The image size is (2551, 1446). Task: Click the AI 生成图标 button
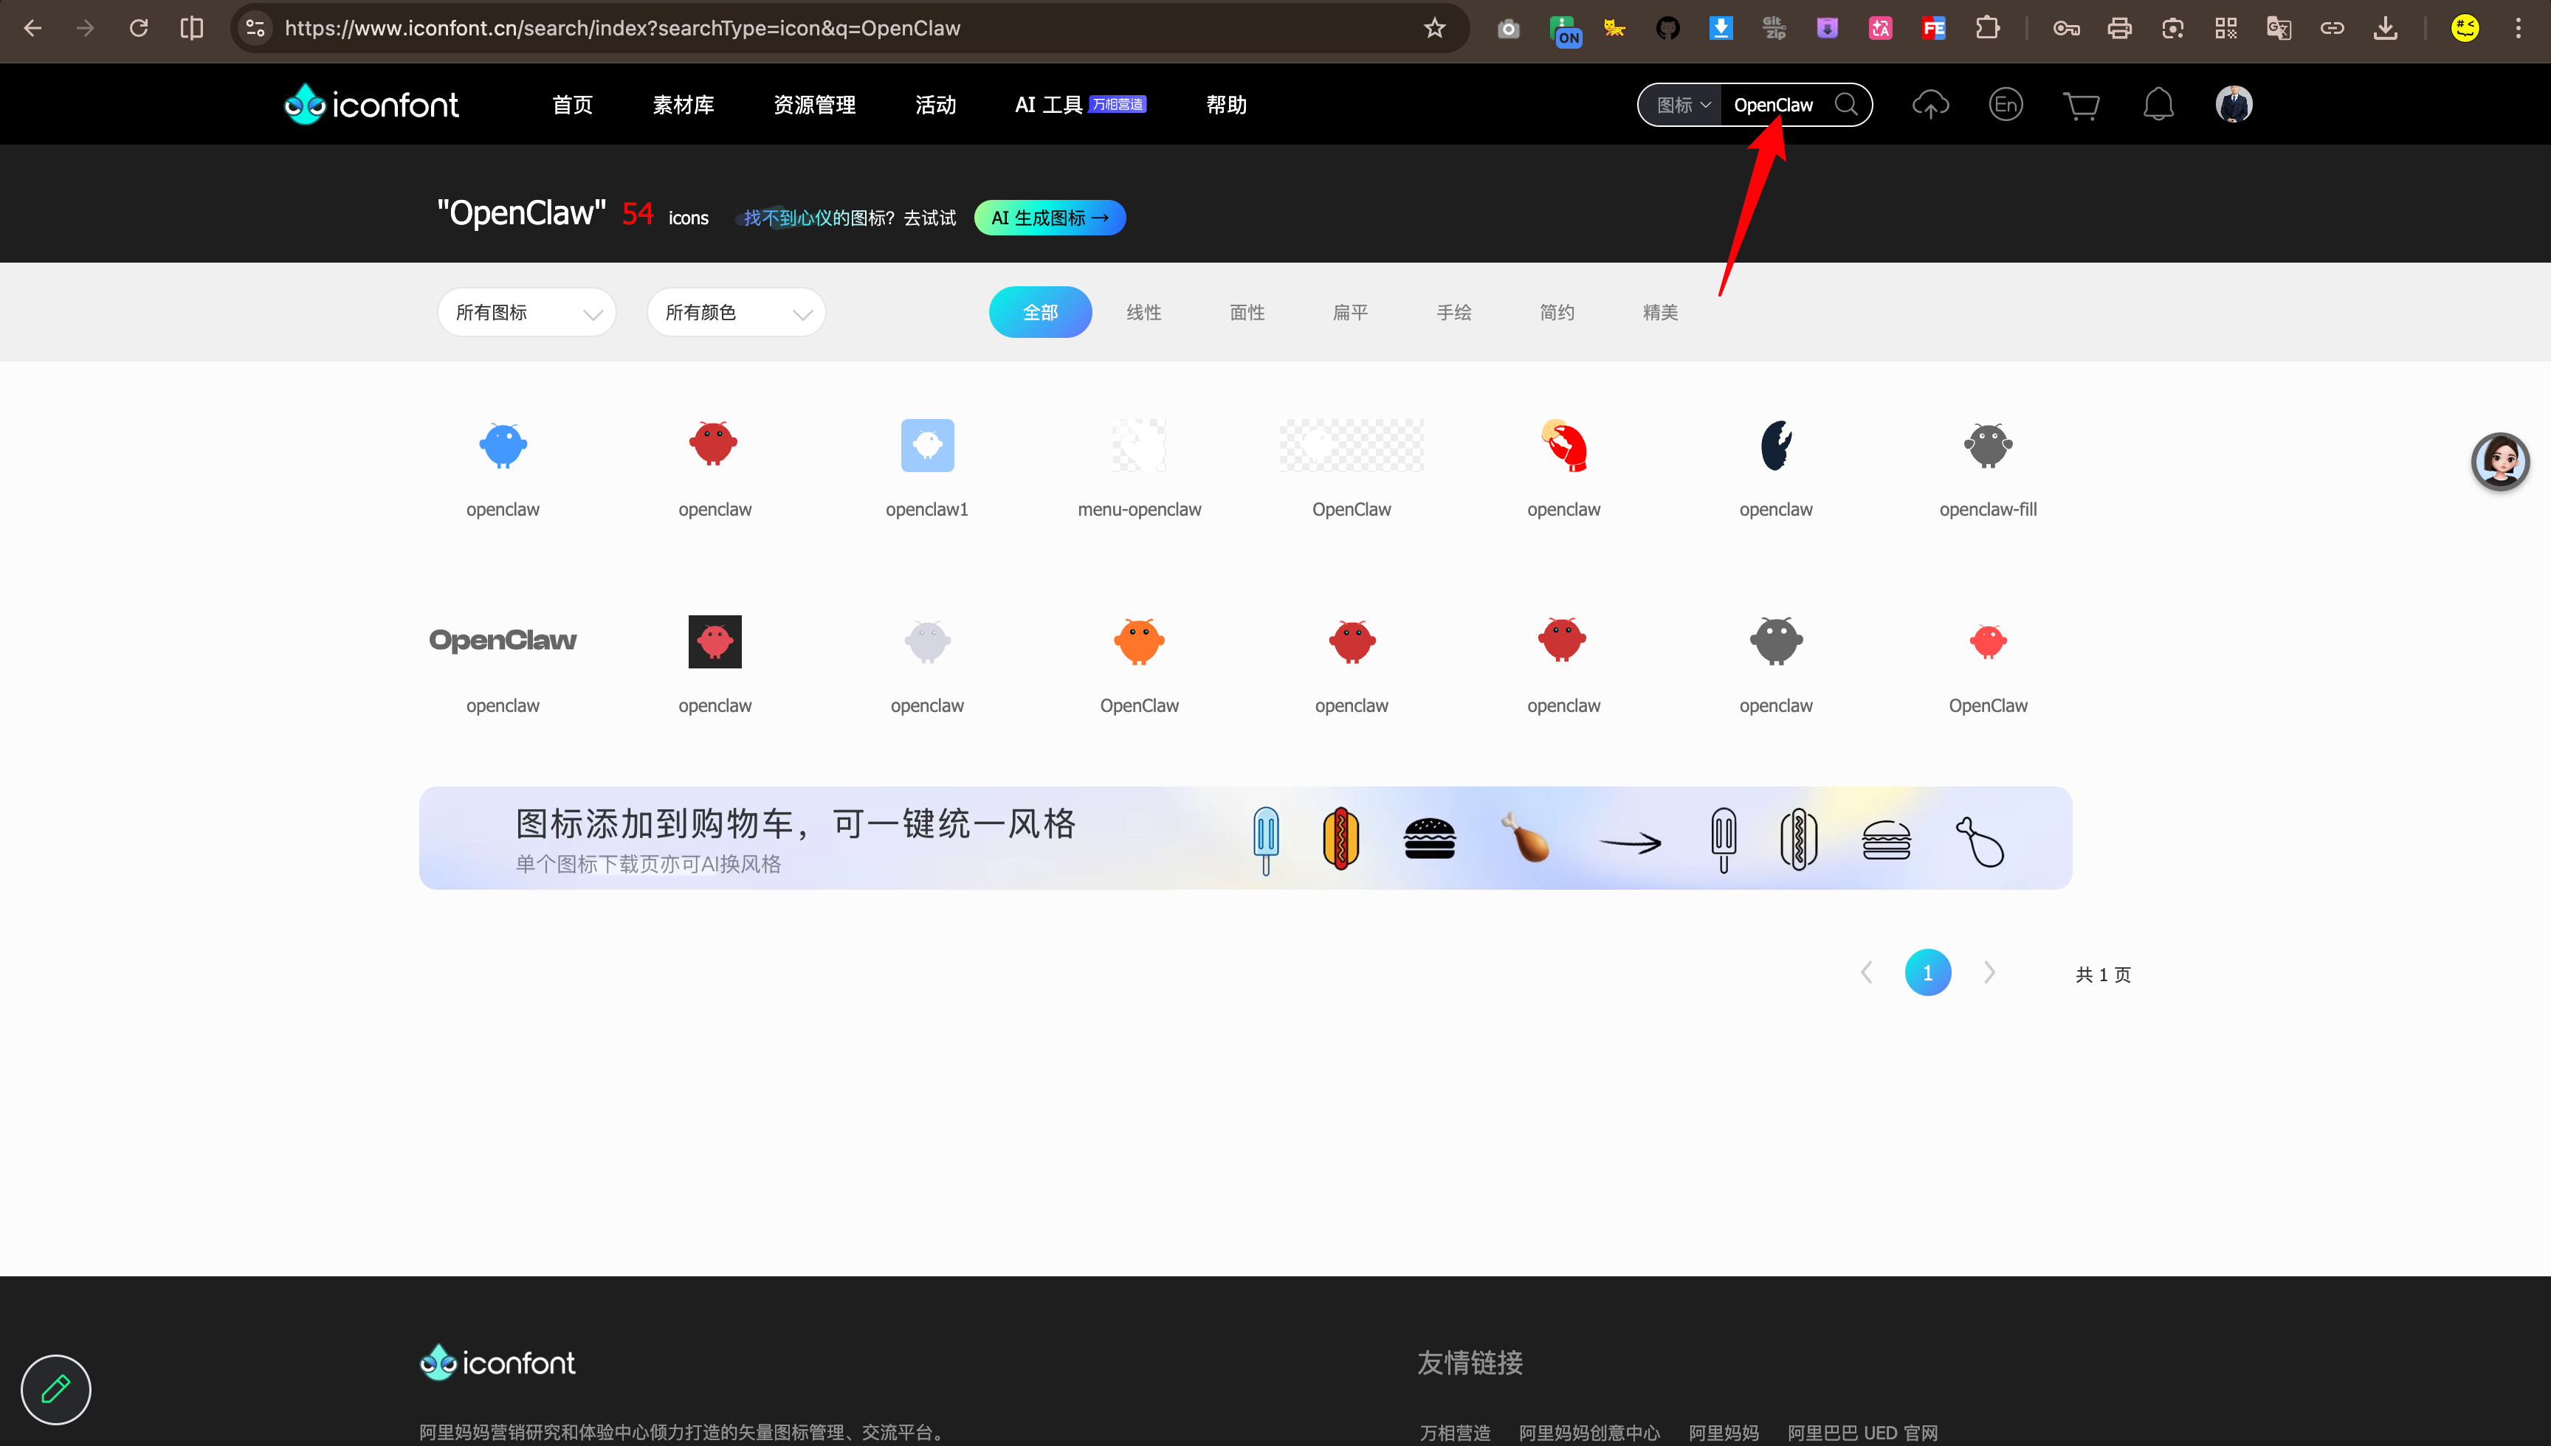[1050, 218]
